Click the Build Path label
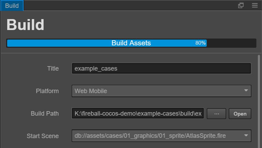The image size is (262, 148). coord(45,114)
